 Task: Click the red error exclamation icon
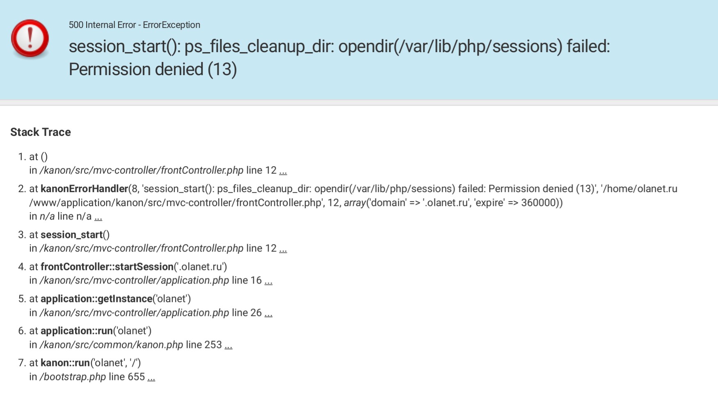(x=30, y=39)
